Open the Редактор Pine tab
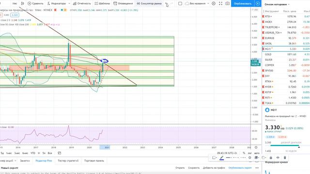Viewport: 310px width, 174px height. tap(44, 161)
